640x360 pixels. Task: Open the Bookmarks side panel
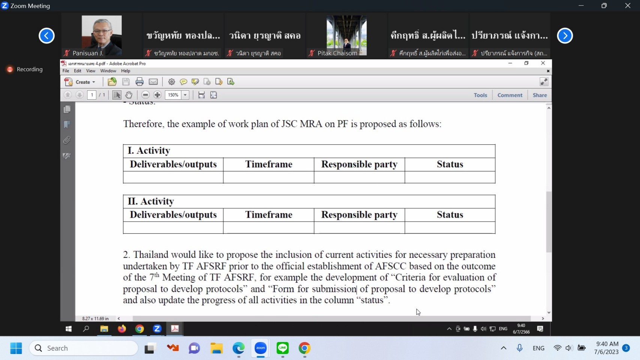pyautogui.click(x=67, y=124)
